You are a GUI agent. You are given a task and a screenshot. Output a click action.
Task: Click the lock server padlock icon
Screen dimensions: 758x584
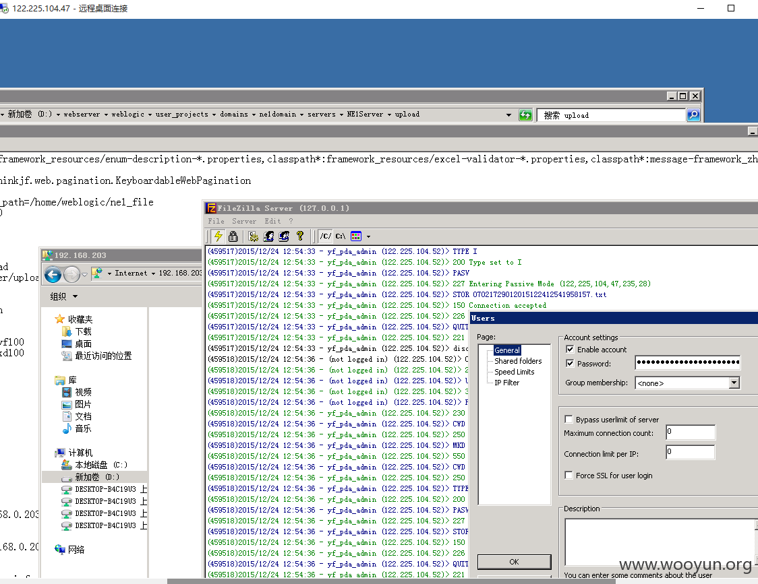[233, 236]
